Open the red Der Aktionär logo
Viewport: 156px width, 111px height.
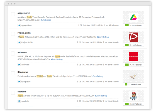pos(133,57)
